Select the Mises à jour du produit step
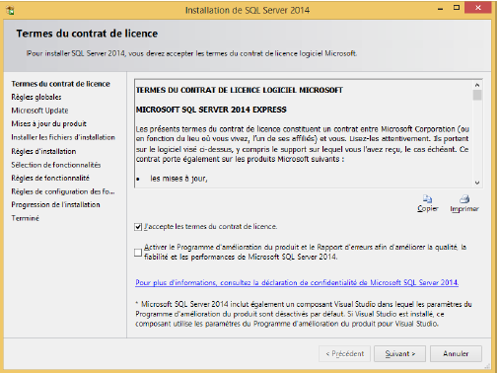This screenshot has width=499, height=373. [x=48, y=124]
